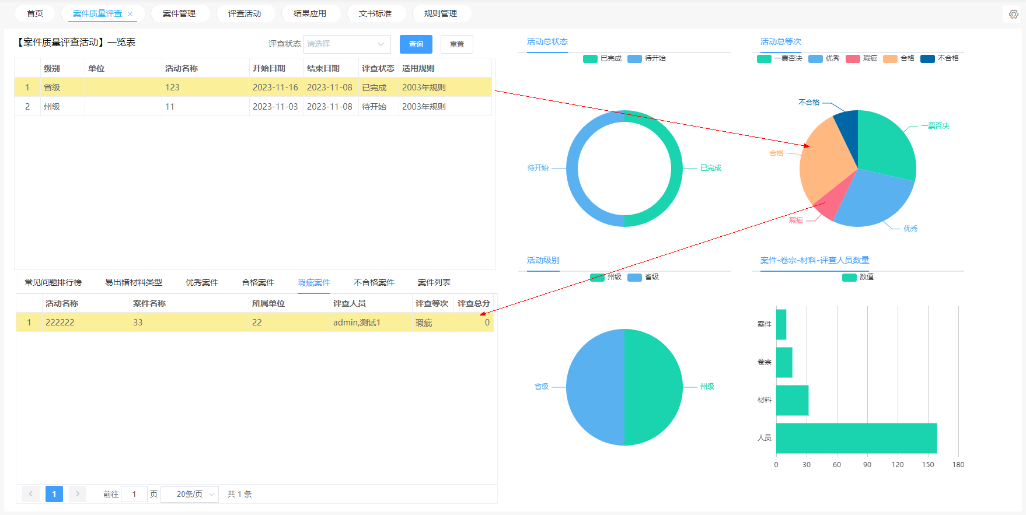Expand the 20条/页 page size dropdown
1026x515 pixels.
click(190, 494)
